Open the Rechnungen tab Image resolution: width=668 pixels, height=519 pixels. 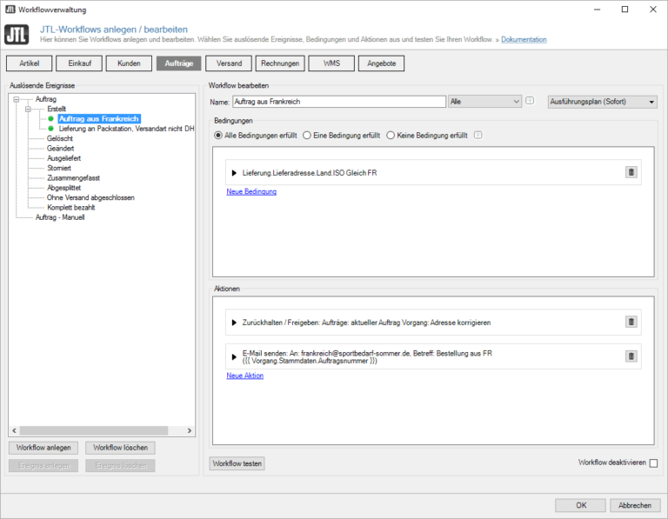281,63
